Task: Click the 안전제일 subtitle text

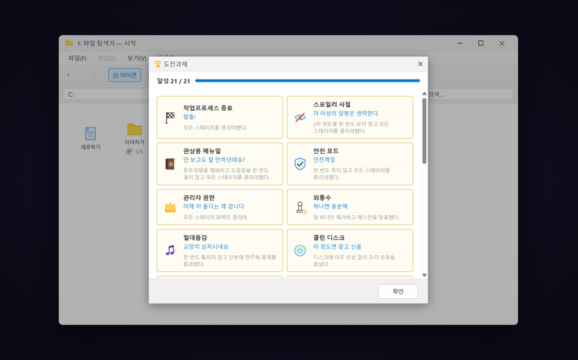Action: (324, 160)
